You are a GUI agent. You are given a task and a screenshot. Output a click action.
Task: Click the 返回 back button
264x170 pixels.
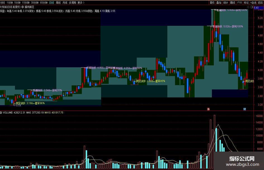pos(260,3)
